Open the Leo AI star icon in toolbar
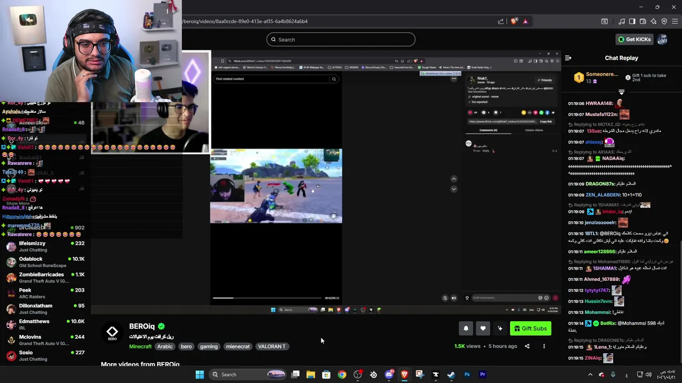The image size is (682, 383). point(654,21)
